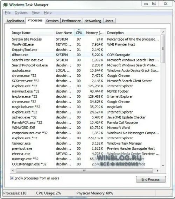175x199 pixels.
Task: Select the WINWORD.EXE process
Action: point(85,128)
